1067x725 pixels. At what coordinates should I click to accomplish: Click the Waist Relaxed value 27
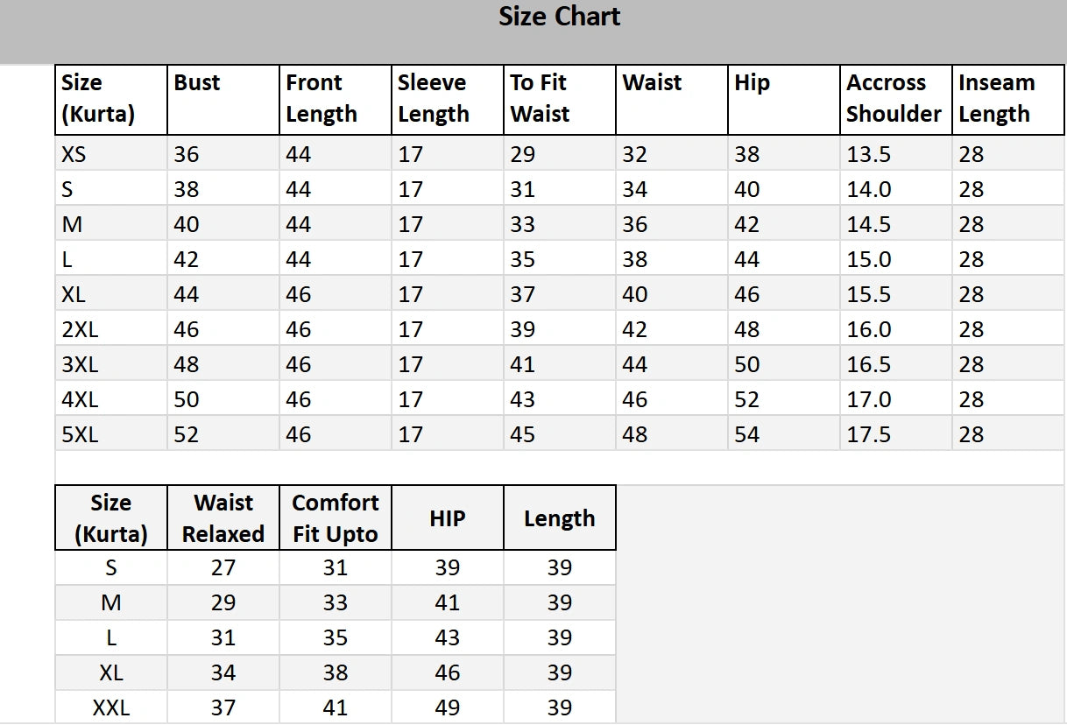223,568
